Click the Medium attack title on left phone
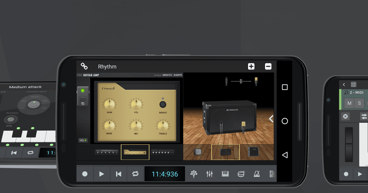 coord(25,87)
